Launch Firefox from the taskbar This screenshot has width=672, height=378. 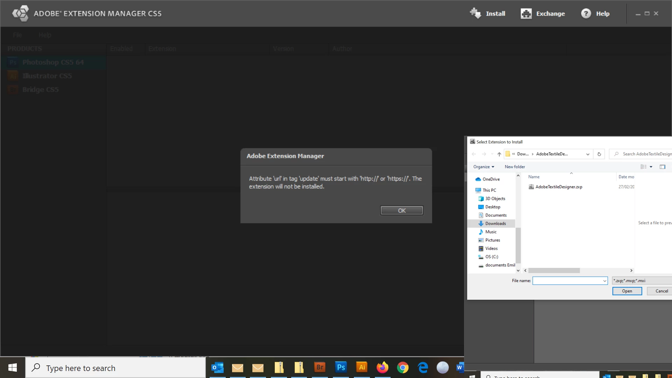pyautogui.click(x=382, y=367)
